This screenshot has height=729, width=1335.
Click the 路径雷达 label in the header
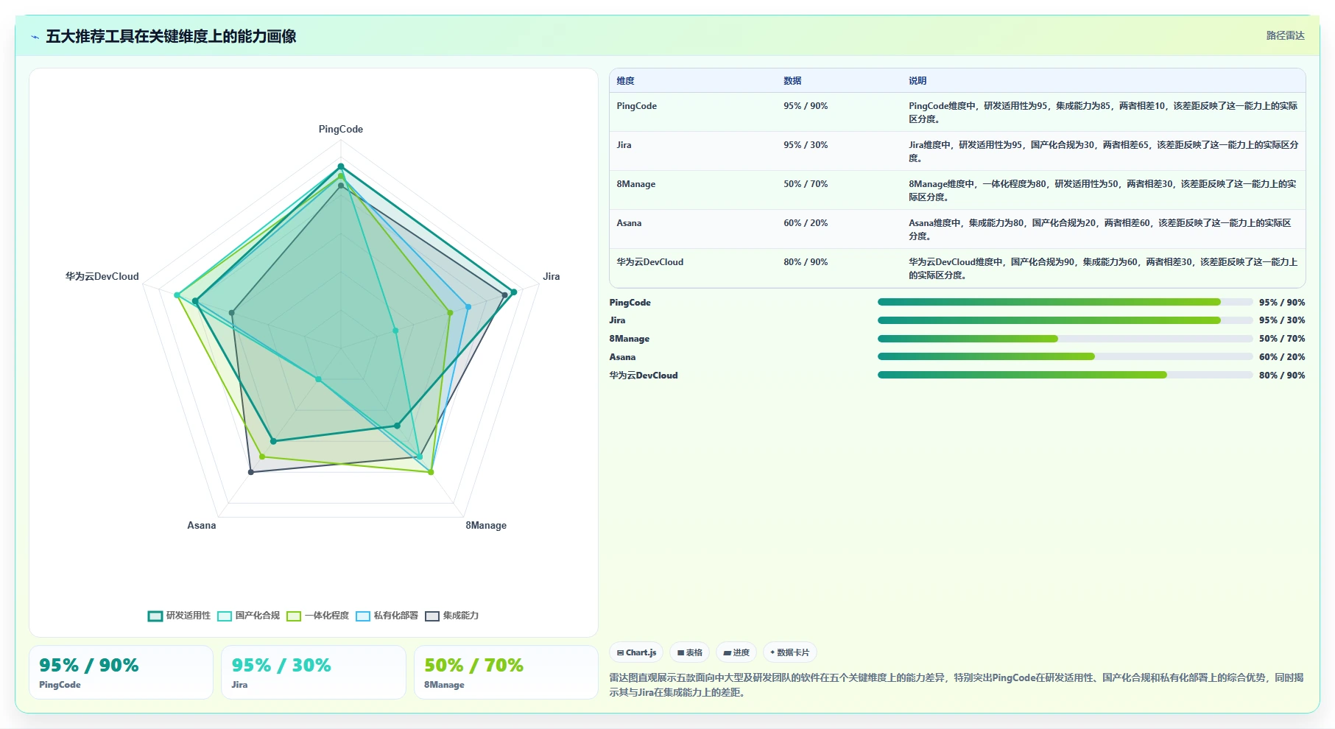point(1285,35)
